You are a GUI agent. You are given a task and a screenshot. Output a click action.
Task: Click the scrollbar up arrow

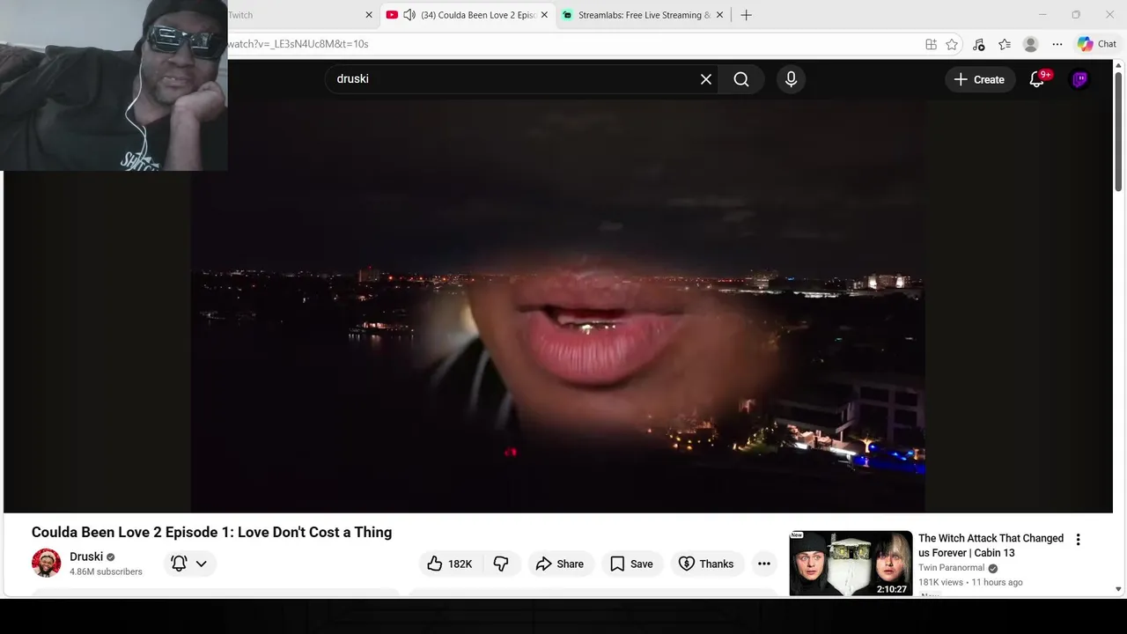pos(1118,66)
